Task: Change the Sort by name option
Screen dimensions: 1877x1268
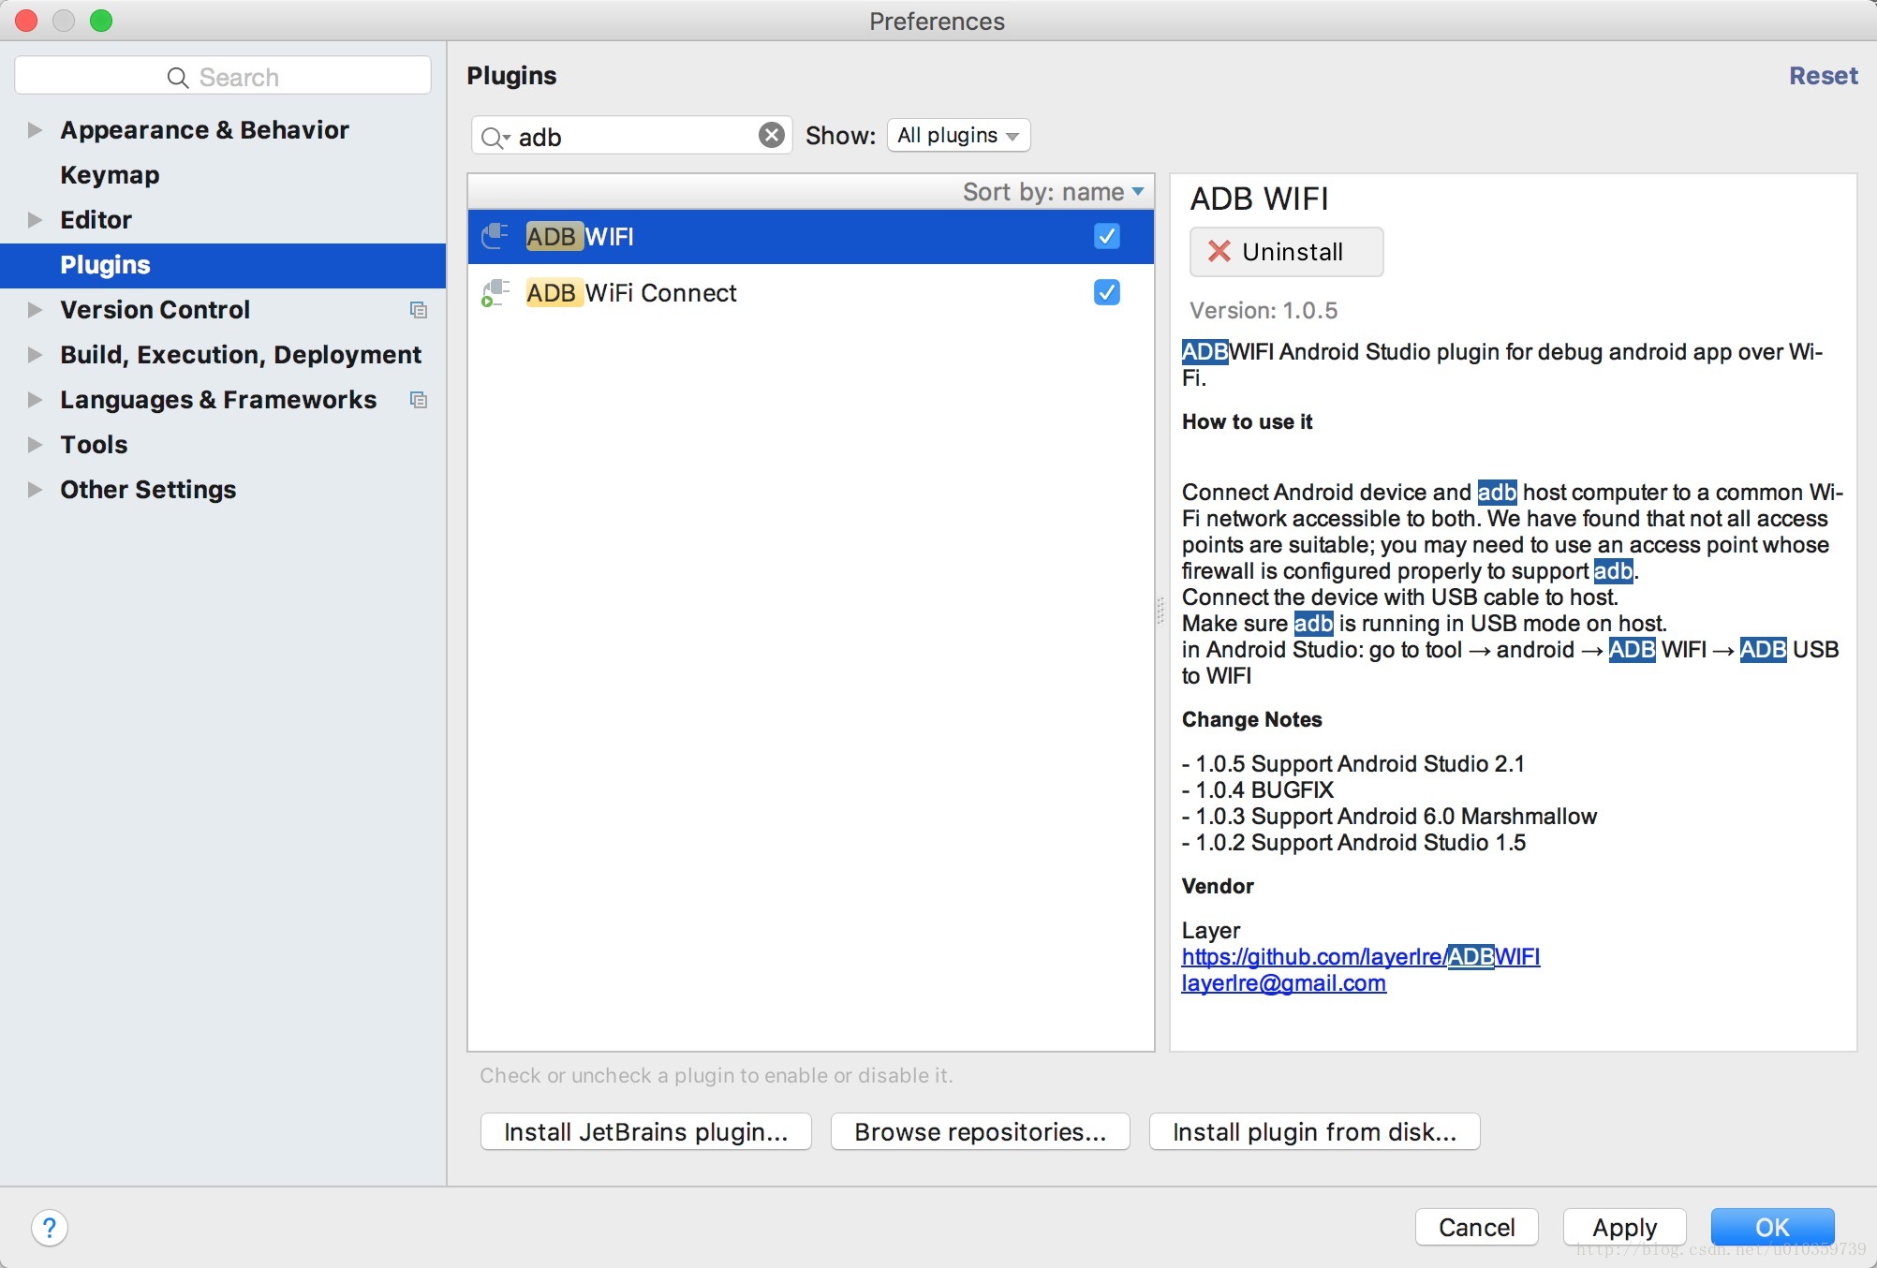Action: [1053, 192]
